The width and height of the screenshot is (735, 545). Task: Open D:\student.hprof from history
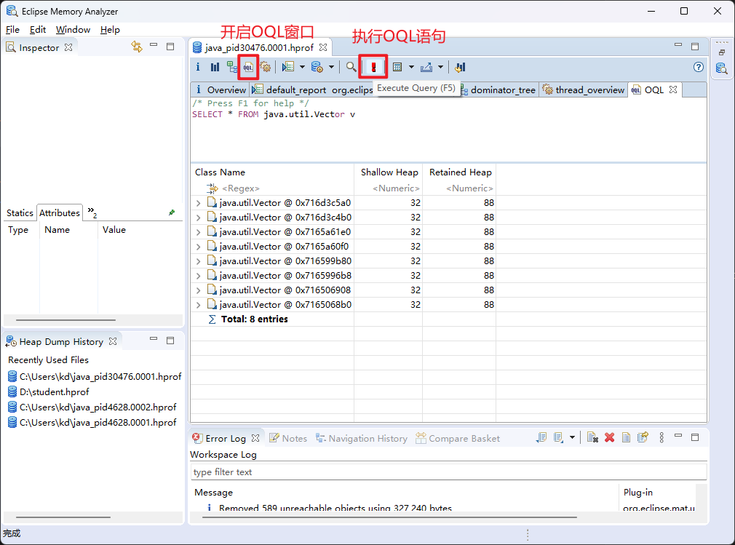49,391
